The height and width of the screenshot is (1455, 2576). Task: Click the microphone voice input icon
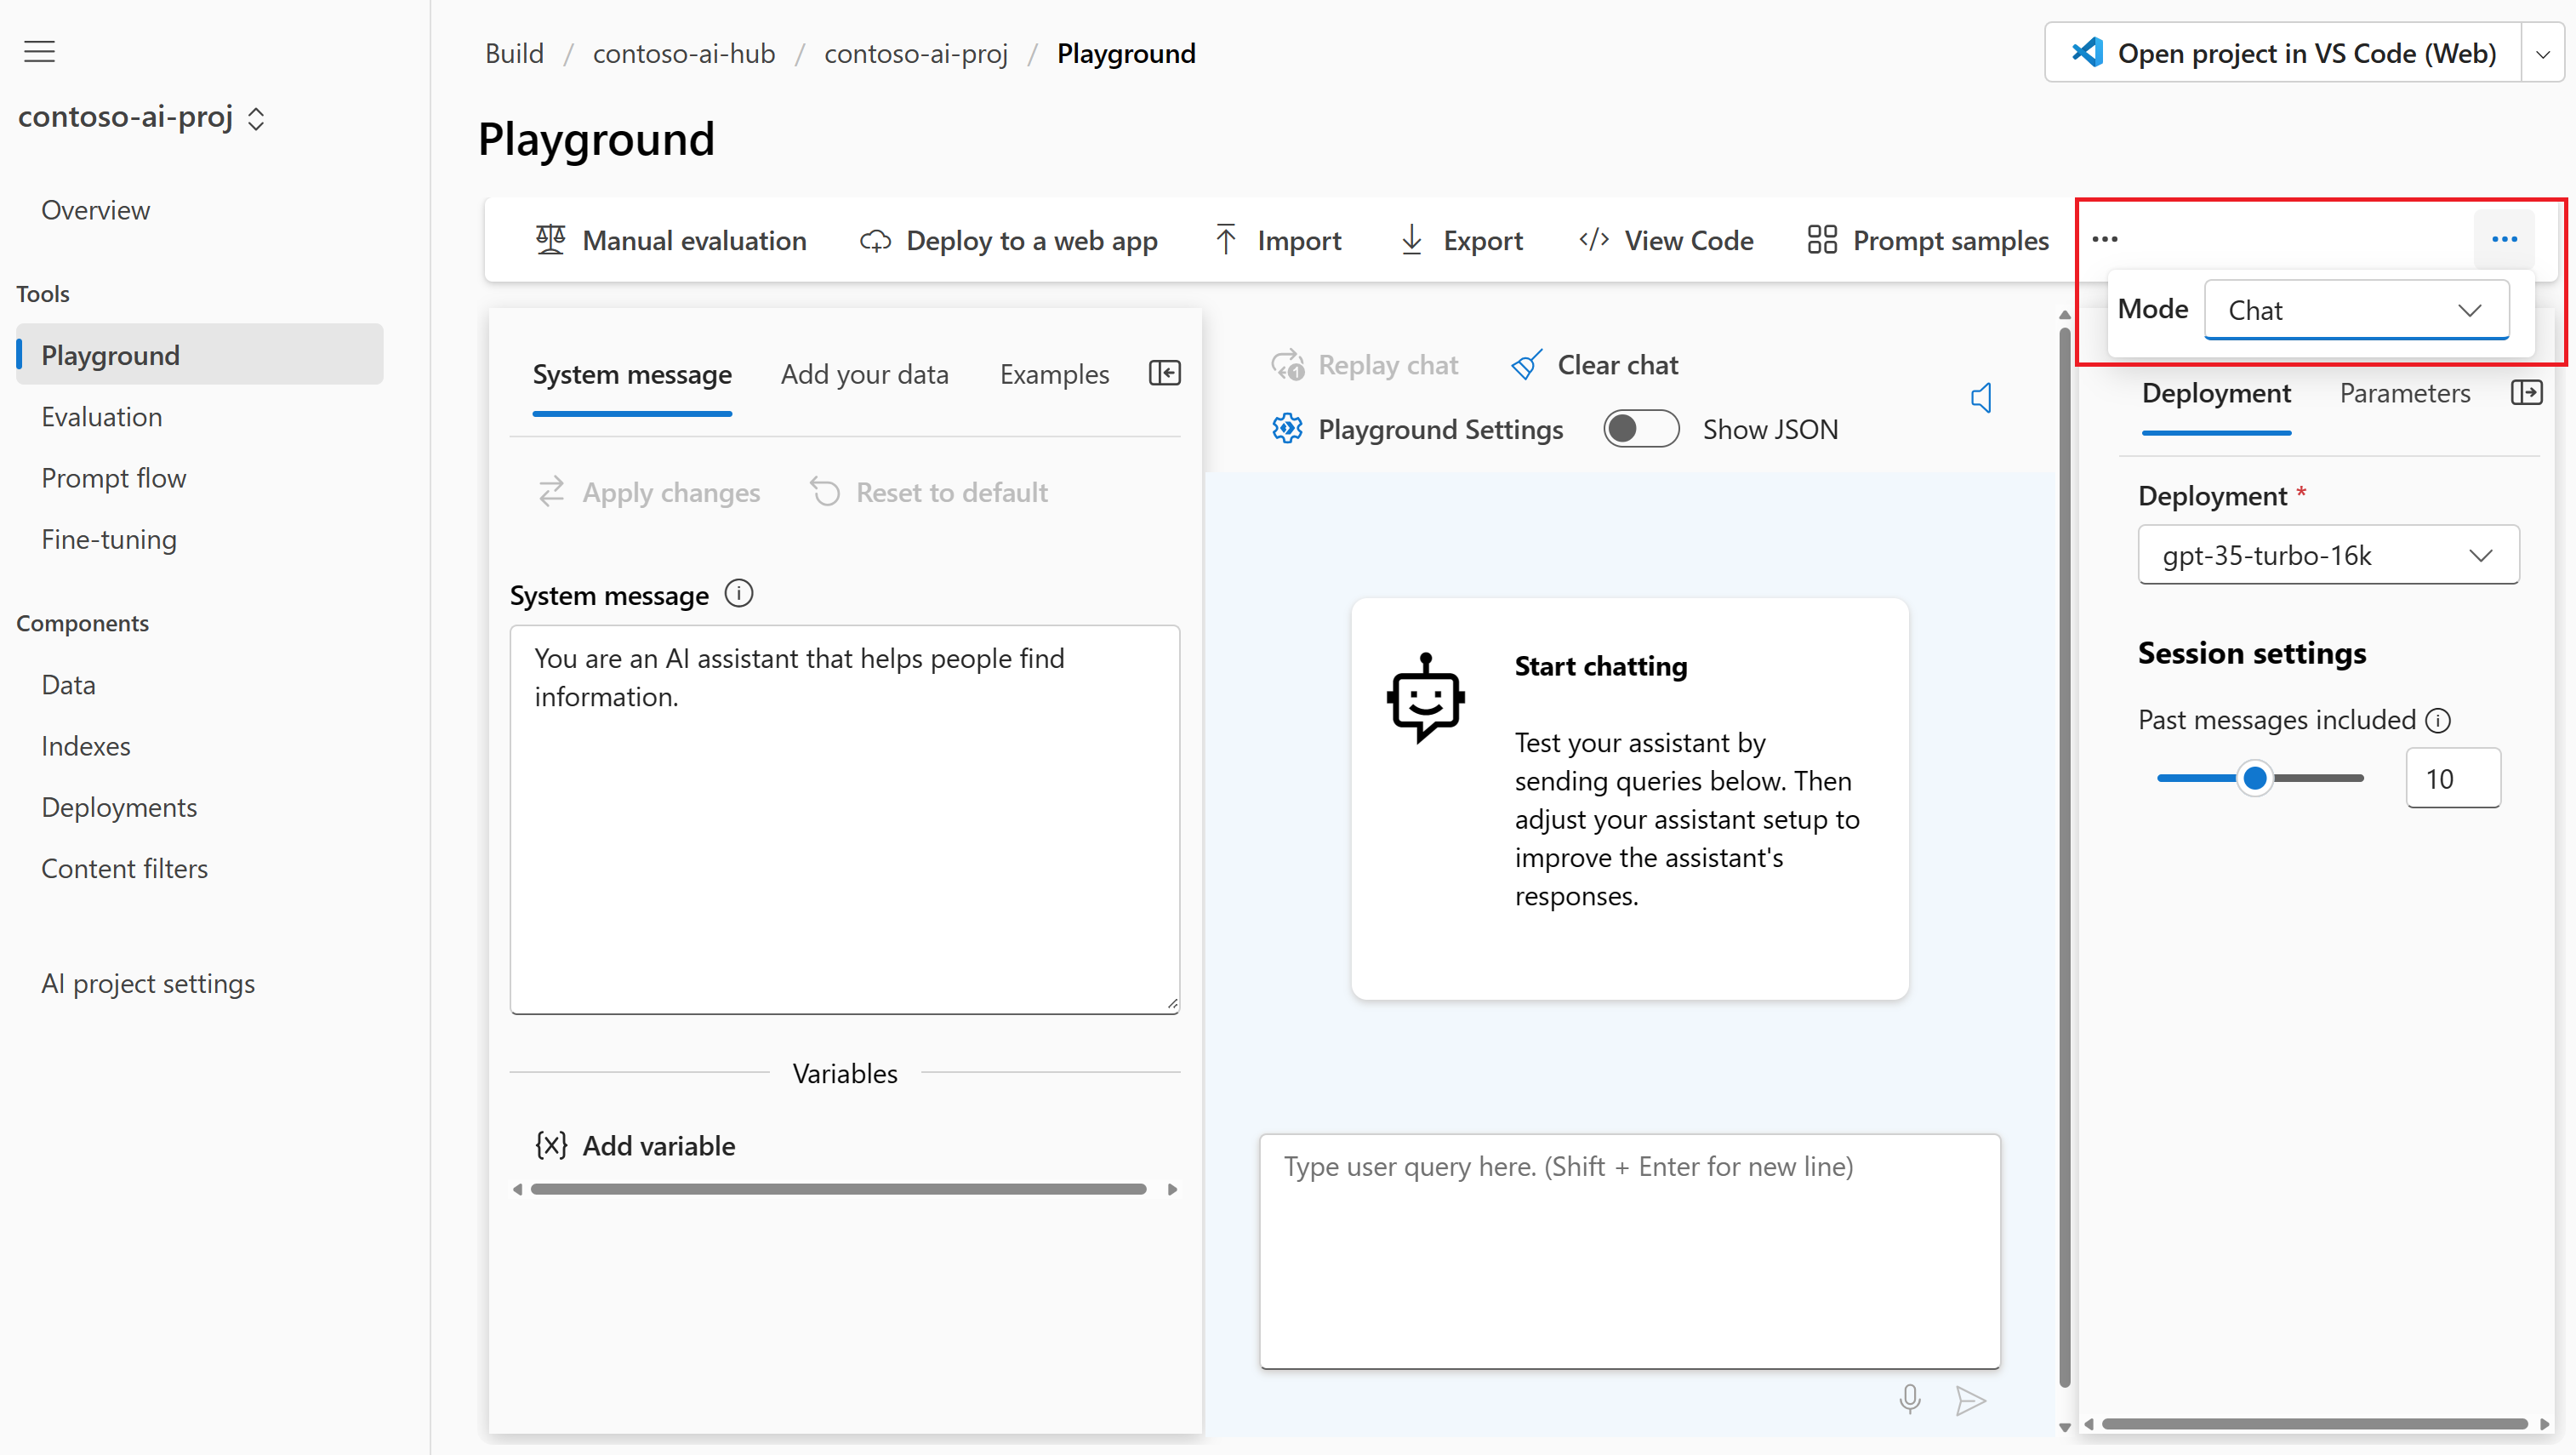(1910, 1399)
